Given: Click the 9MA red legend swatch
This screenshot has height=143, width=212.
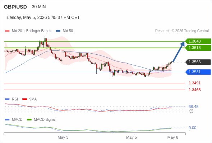Looking at the screenshot, I should [24, 99].
